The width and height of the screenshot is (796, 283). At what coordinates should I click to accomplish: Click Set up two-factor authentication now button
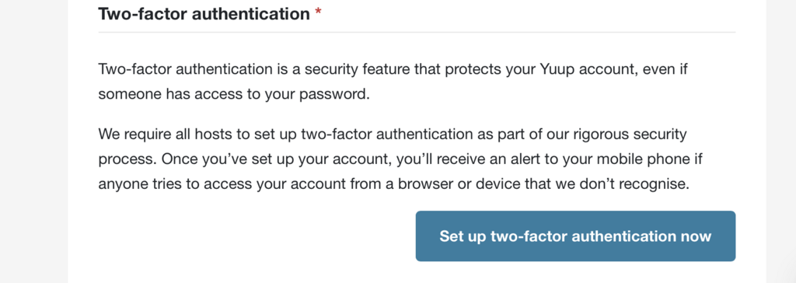coord(575,236)
